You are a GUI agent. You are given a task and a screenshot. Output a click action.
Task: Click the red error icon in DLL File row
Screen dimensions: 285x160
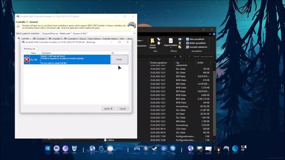(x=27, y=59)
